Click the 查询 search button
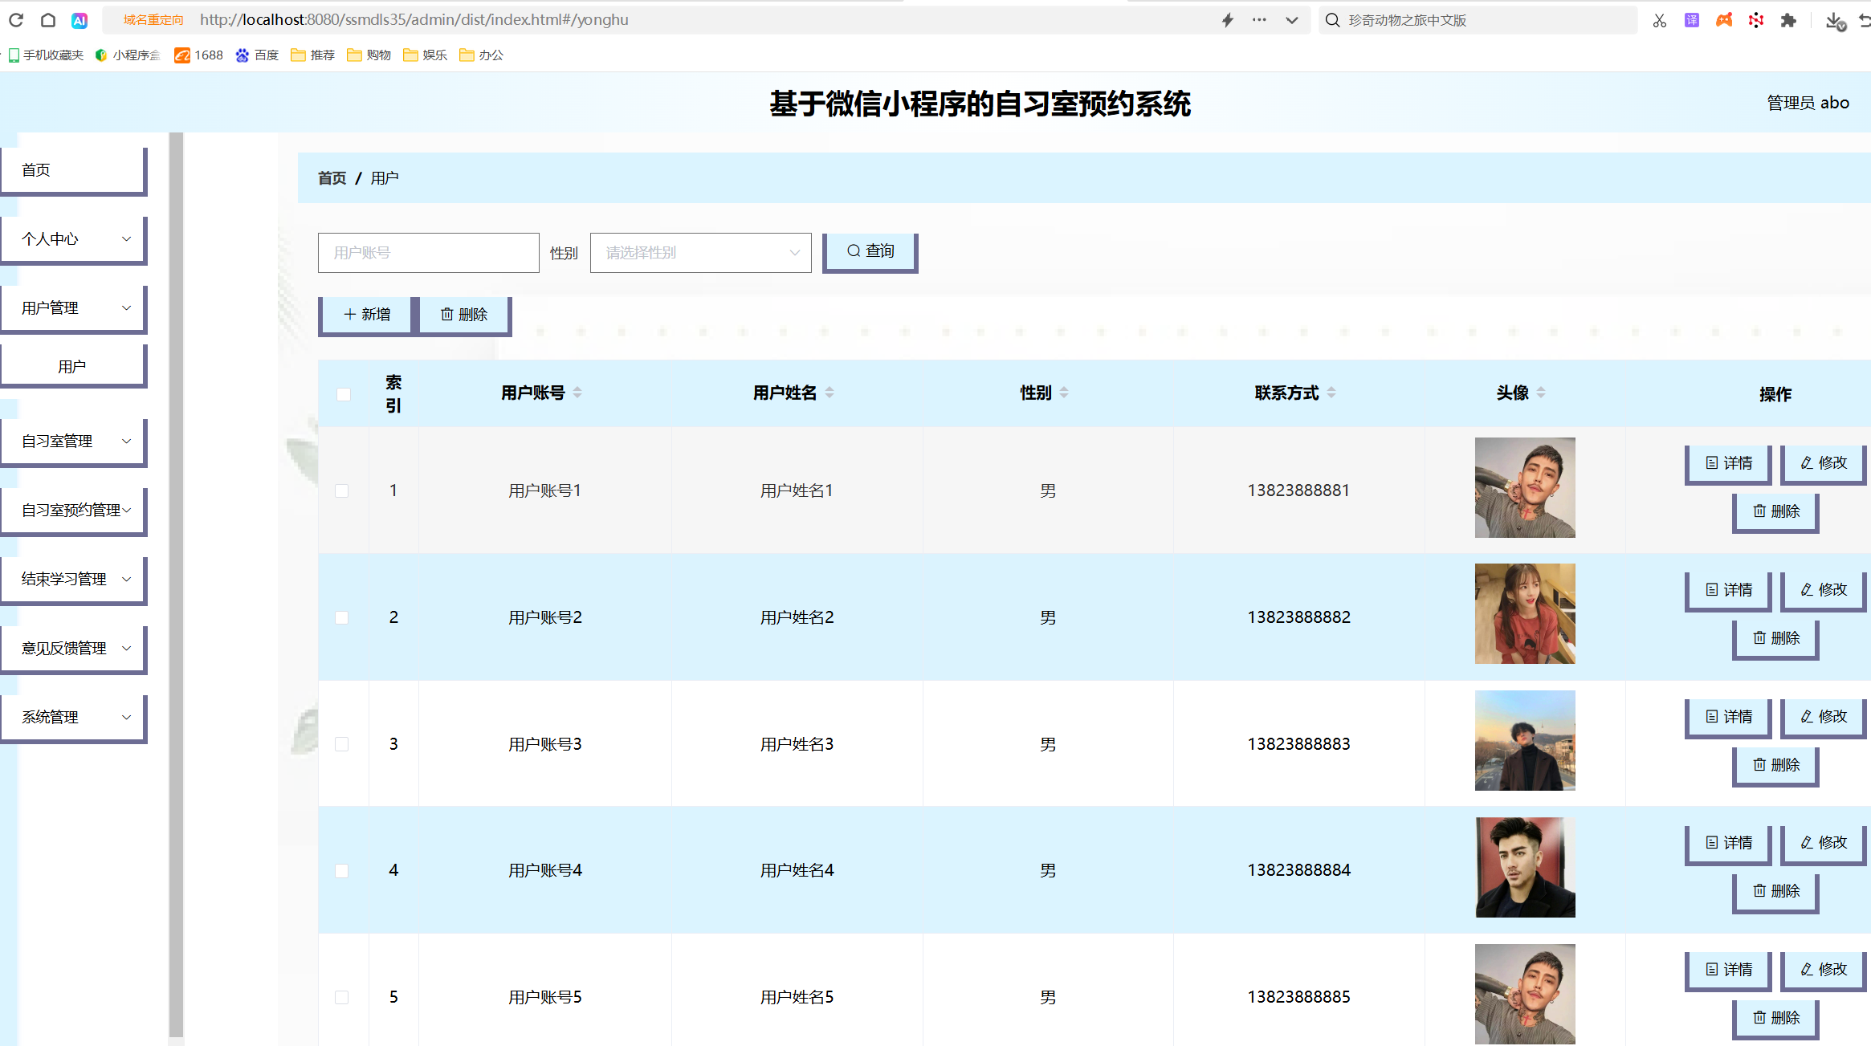The image size is (1871, 1046). pyautogui.click(x=870, y=250)
